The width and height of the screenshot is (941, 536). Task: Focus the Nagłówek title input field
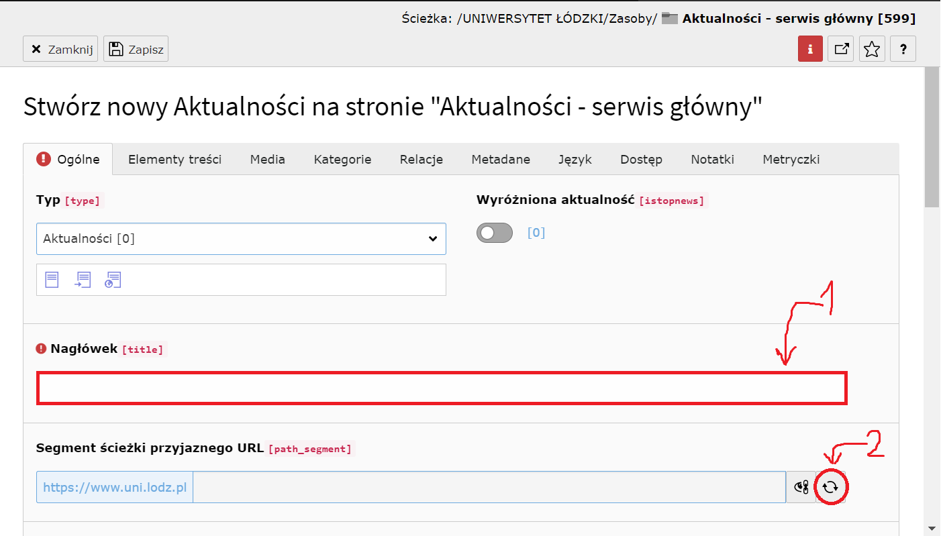pyautogui.click(x=442, y=388)
